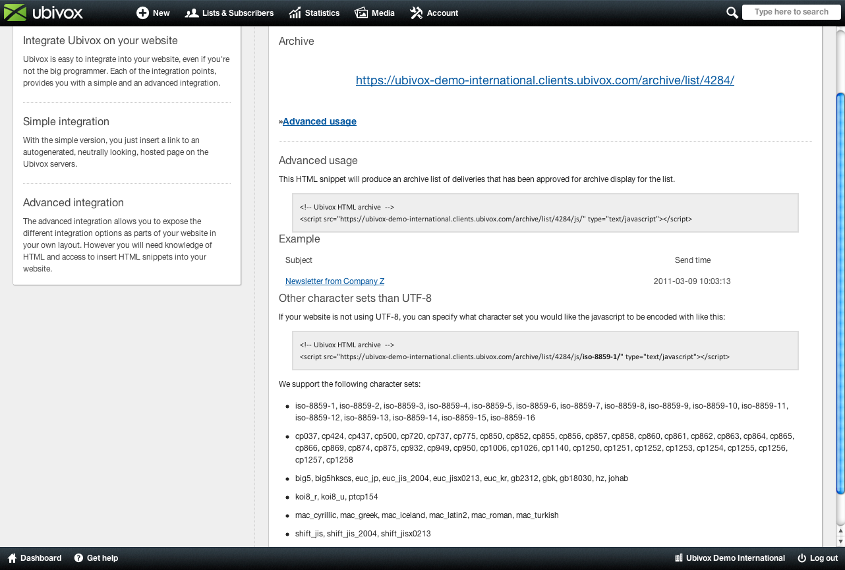The height and width of the screenshot is (570, 845).
Task: Click the New plus icon
Action: 142,13
